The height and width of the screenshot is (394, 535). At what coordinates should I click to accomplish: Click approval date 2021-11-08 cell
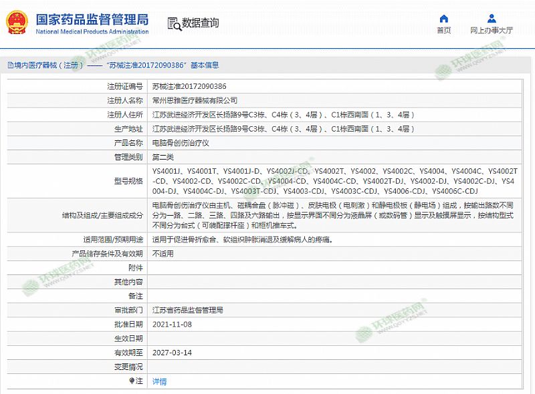tap(173, 324)
